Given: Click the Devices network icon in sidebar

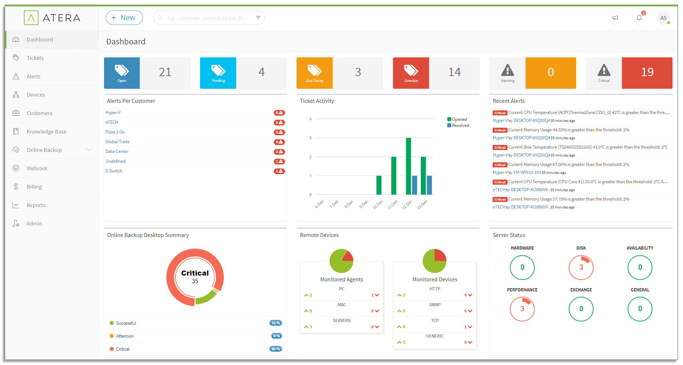Looking at the screenshot, I should tap(16, 95).
